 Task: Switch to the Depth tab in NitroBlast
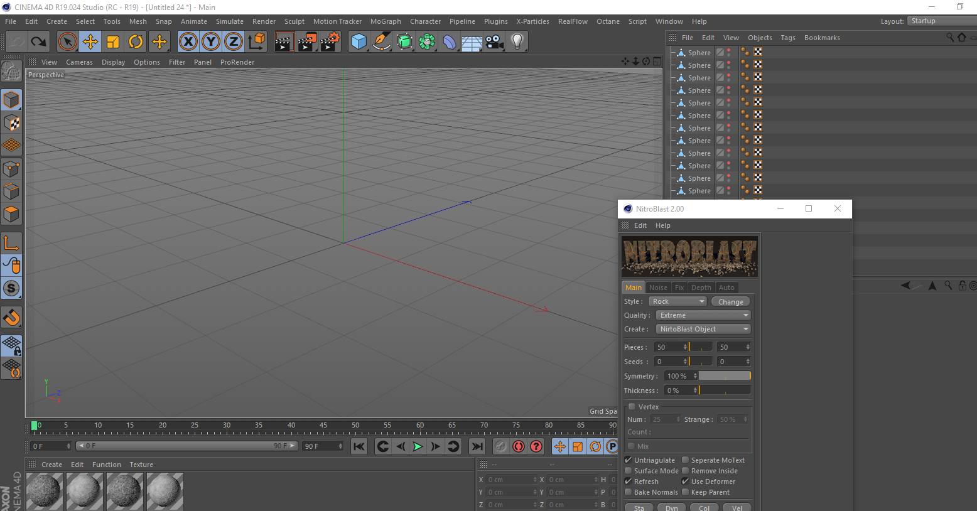(x=701, y=288)
